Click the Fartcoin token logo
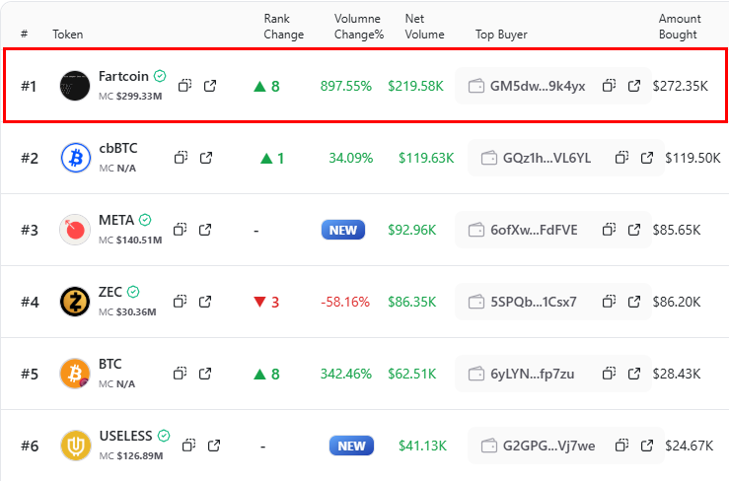The height and width of the screenshot is (481, 729). (x=75, y=86)
